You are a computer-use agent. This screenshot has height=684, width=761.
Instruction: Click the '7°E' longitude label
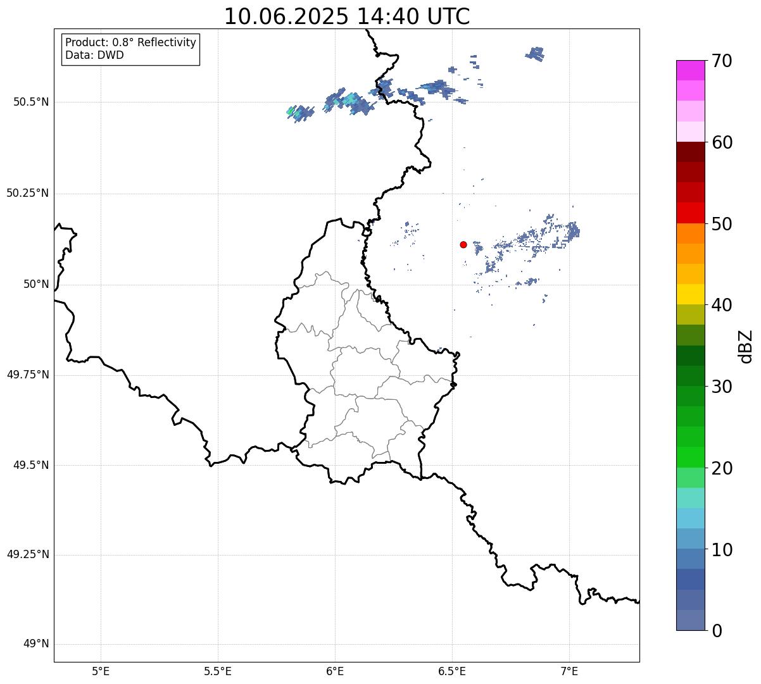569,671
